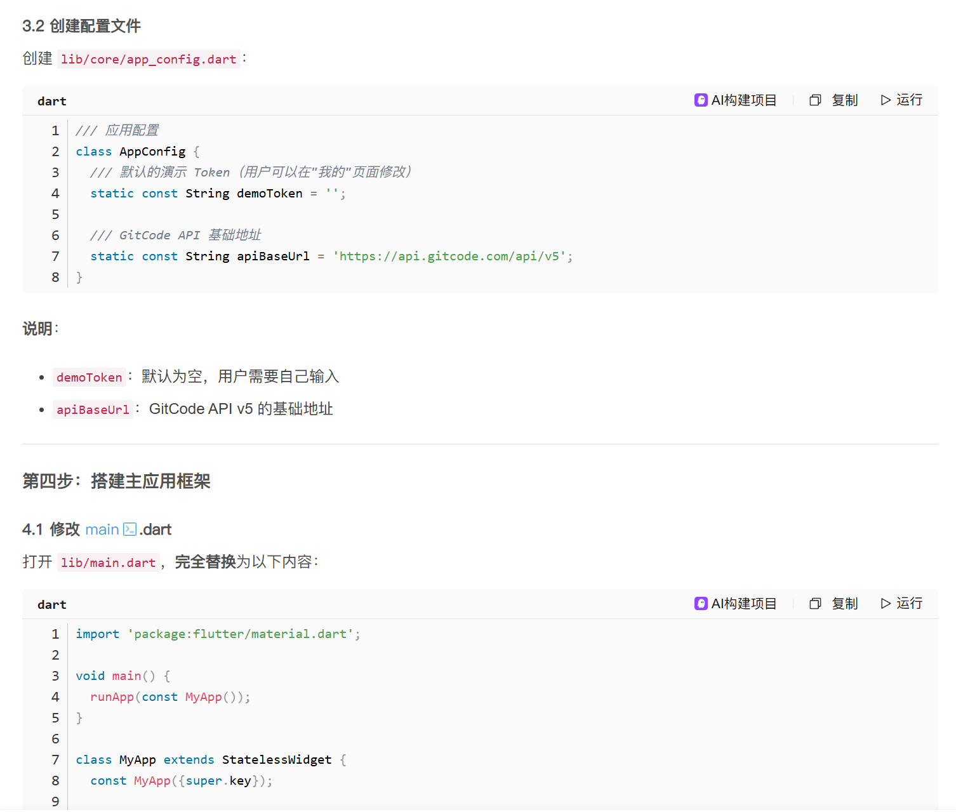The image size is (956, 812).
Task: Click the 运行 text on the second code block
Action: [910, 603]
